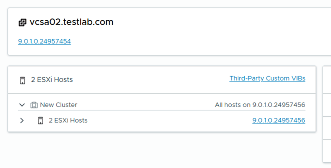331x168 pixels.
Task: Select the vcsa02.testlab.com title text
Action: pos(71,22)
